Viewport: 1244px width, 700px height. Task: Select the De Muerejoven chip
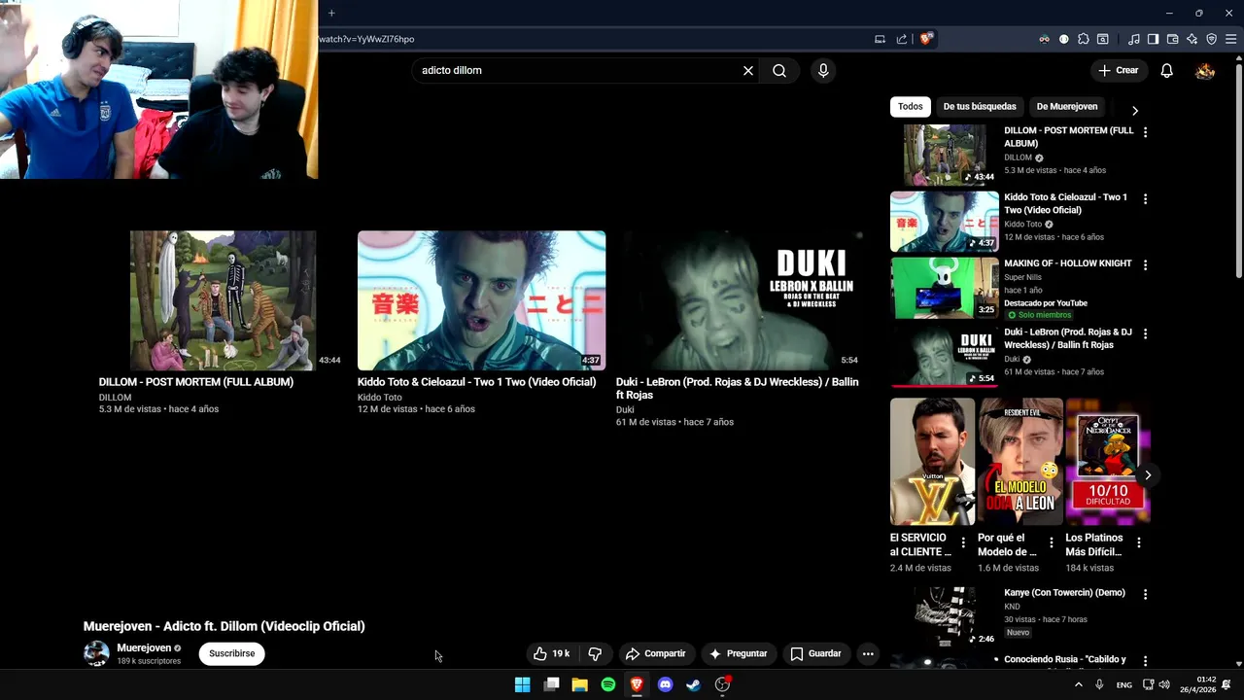point(1067,106)
